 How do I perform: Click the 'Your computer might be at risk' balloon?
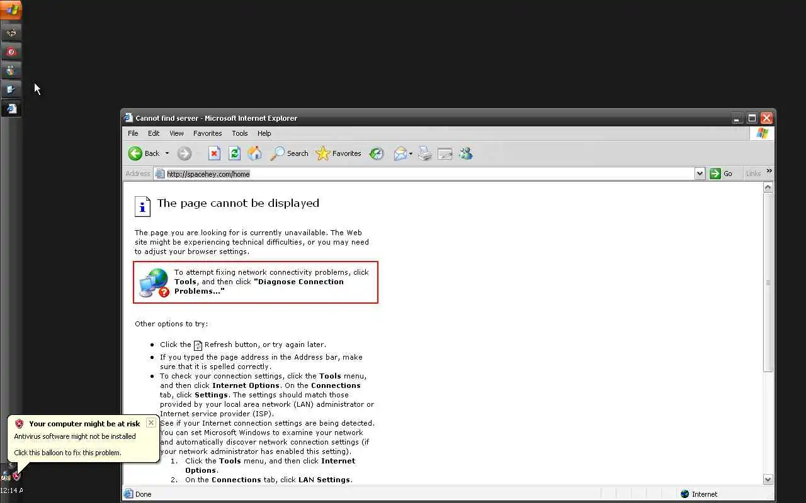pyautogui.click(x=83, y=438)
